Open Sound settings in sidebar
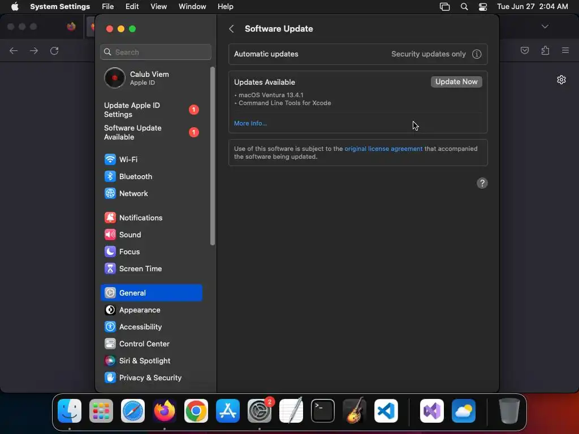This screenshot has height=434, width=579. pos(152,235)
